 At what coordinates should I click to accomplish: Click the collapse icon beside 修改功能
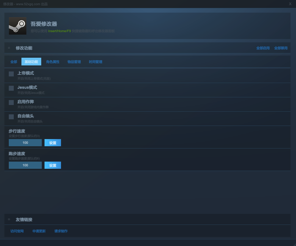click(9, 48)
